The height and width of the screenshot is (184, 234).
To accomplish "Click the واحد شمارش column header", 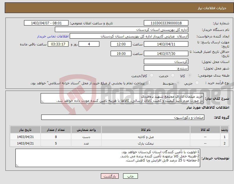I will point(86,130).
